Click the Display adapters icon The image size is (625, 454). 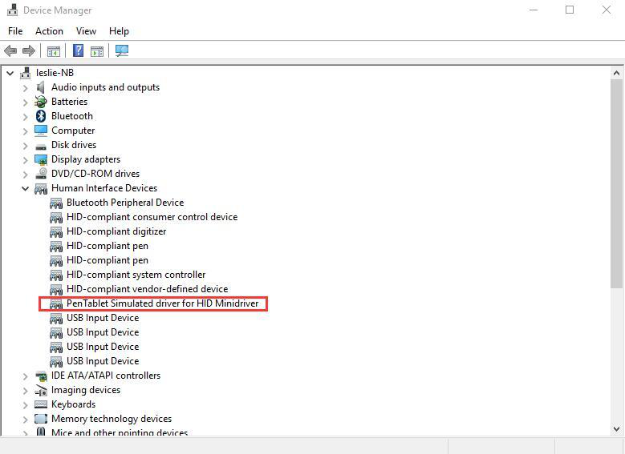tap(41, 159)
